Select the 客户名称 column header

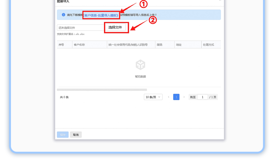pos(90,44)
